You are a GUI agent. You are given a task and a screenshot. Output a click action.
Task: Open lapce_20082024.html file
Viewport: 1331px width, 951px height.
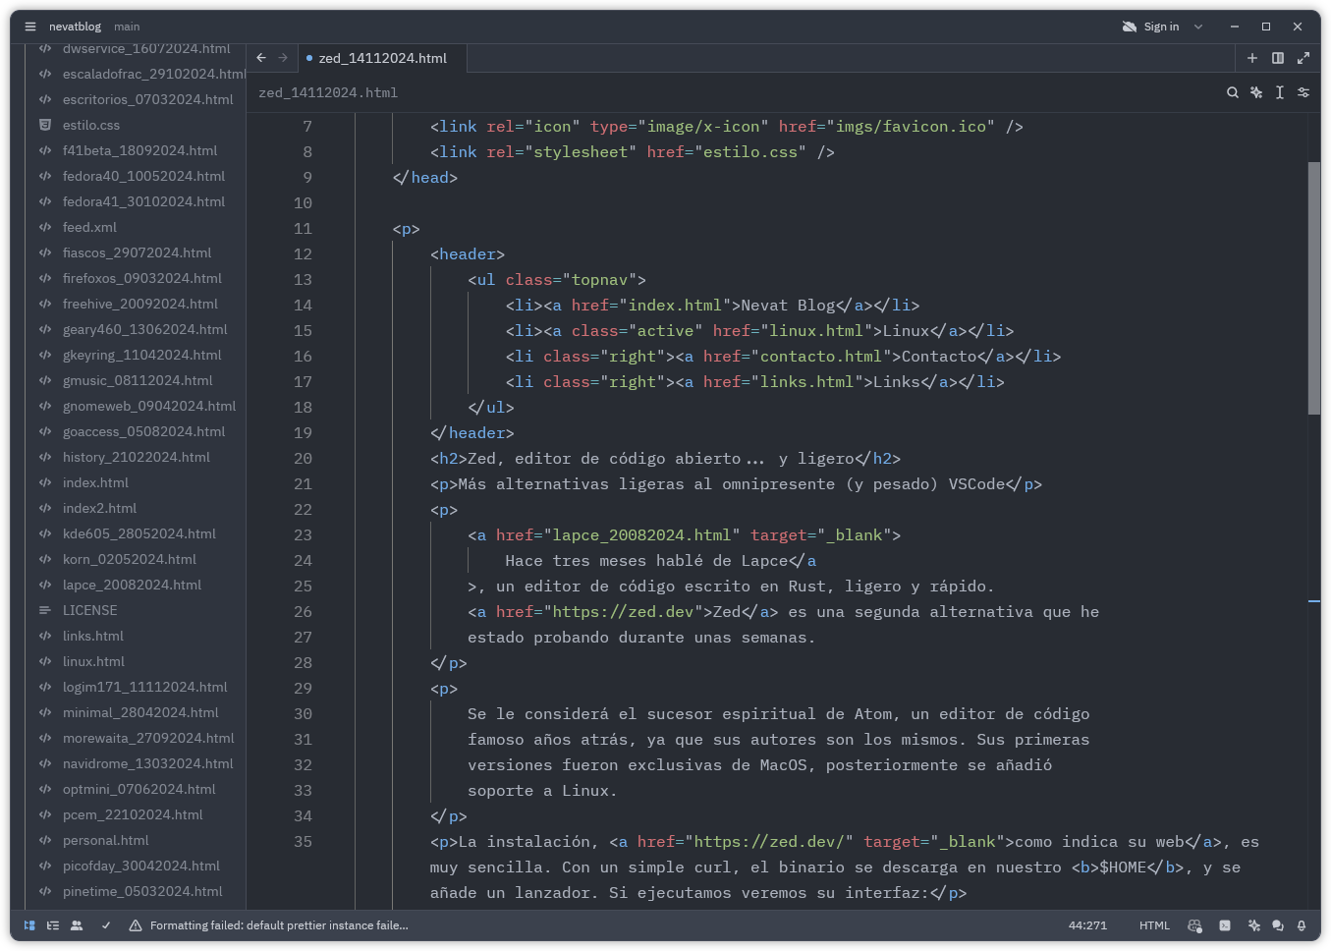pyautogui.click(x=132, y=585)
